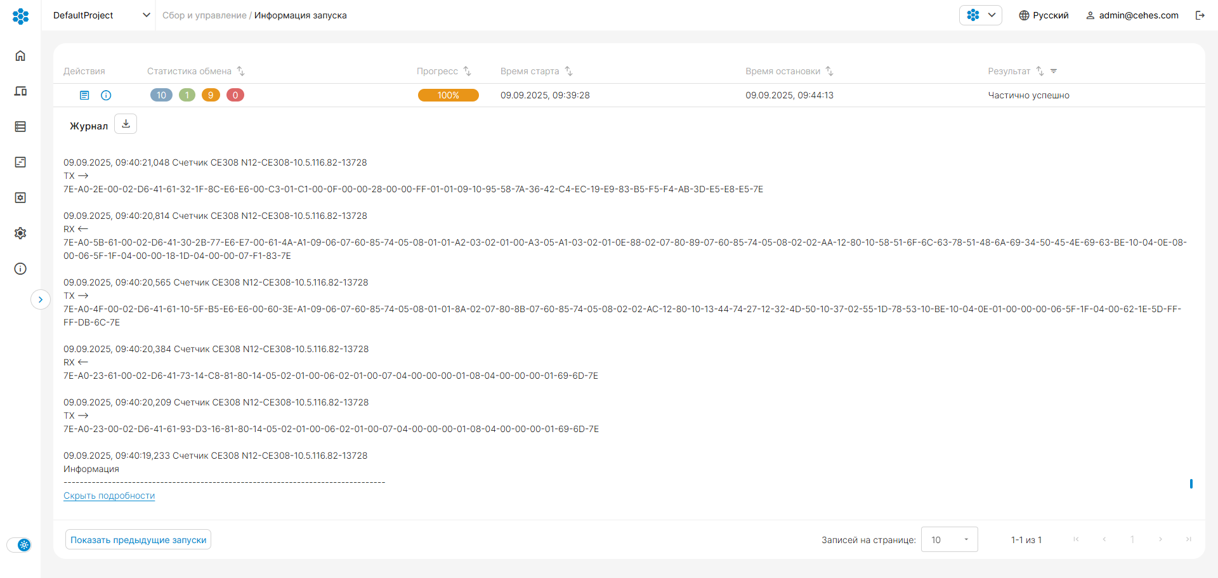1218x578 pixels.
Task: Download the journal log file
Action: 126,124
